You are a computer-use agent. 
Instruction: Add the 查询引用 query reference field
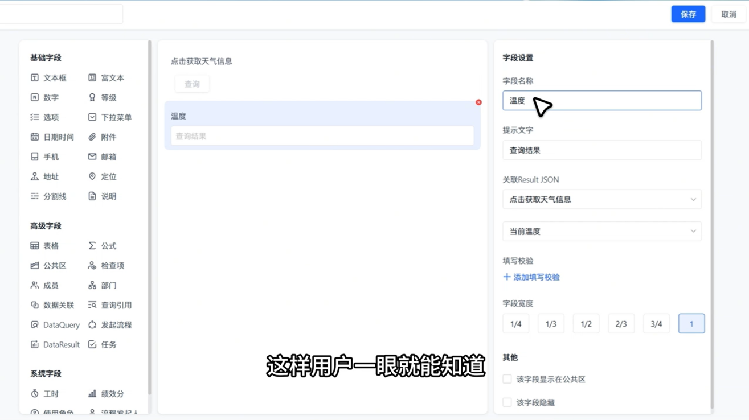[110, 305]
